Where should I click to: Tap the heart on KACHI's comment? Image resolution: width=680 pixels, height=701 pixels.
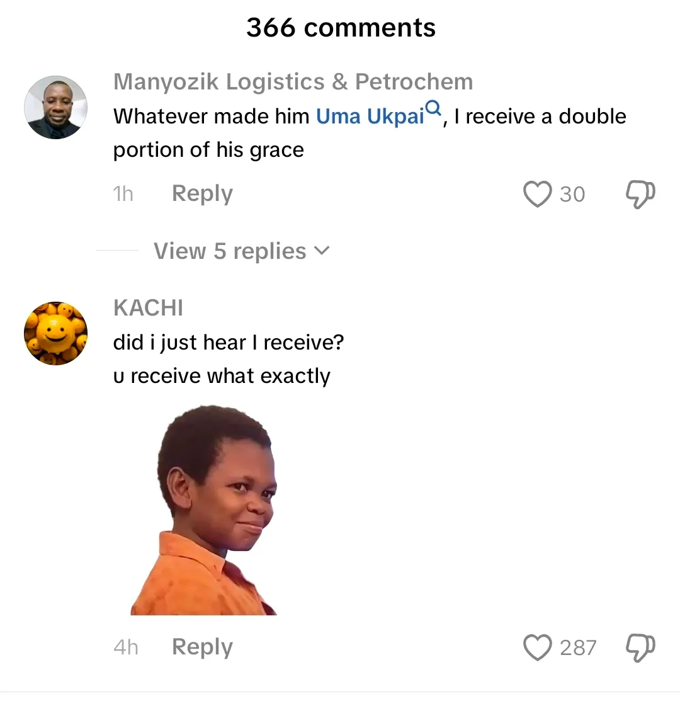pos(537,647)
